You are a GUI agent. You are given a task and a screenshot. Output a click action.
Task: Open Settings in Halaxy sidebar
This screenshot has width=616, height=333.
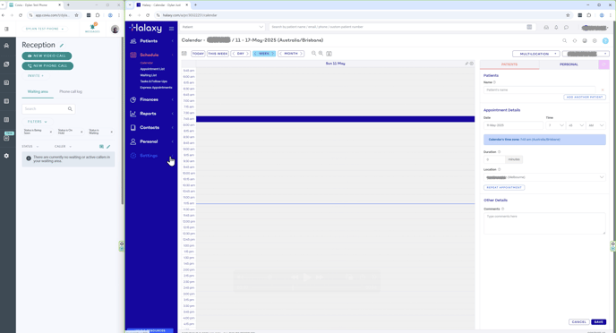pyautogui.click(x=149, y=156)
